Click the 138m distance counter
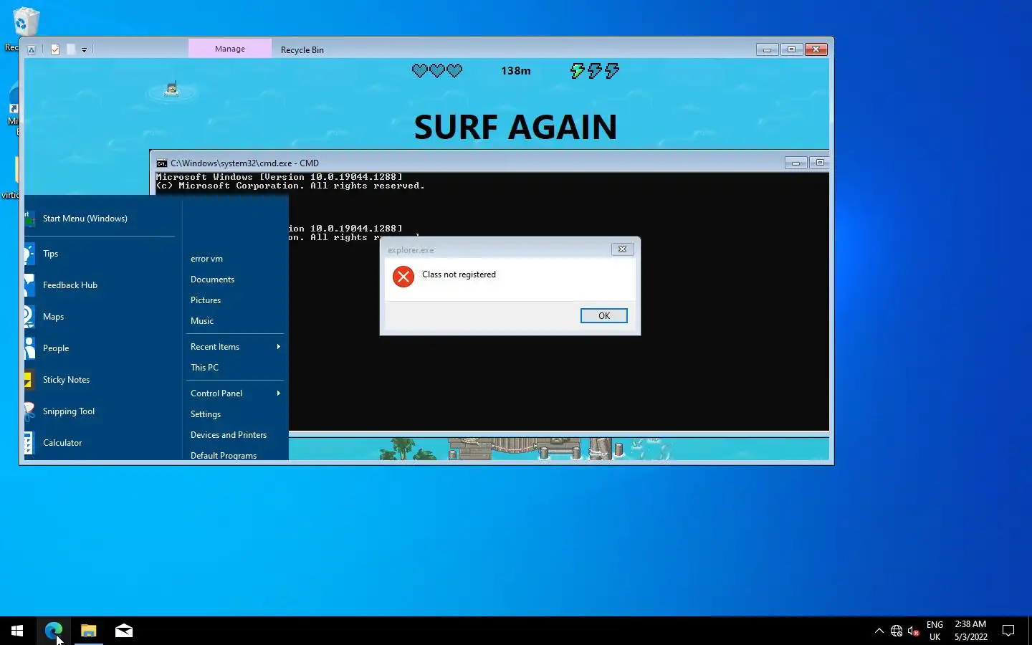Viewport: 1032px width, 645px height. (x=516, y=71)
